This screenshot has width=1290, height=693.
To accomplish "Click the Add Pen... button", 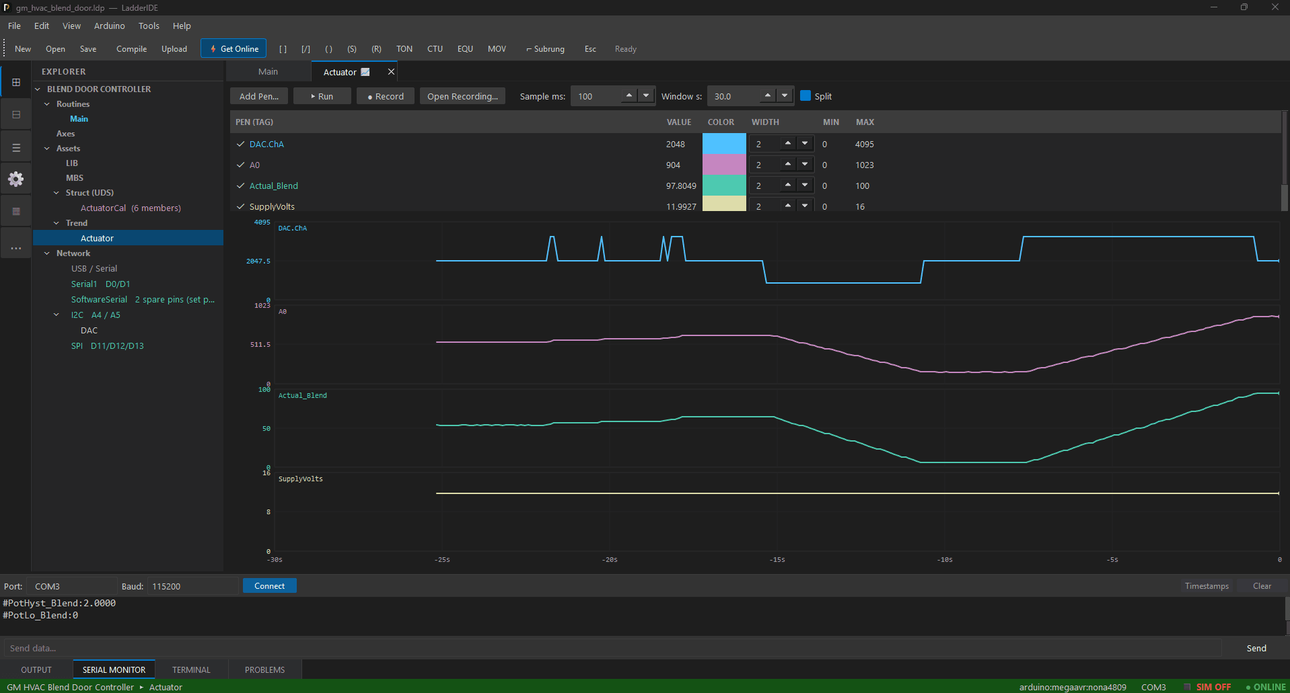I will point(259,96).
